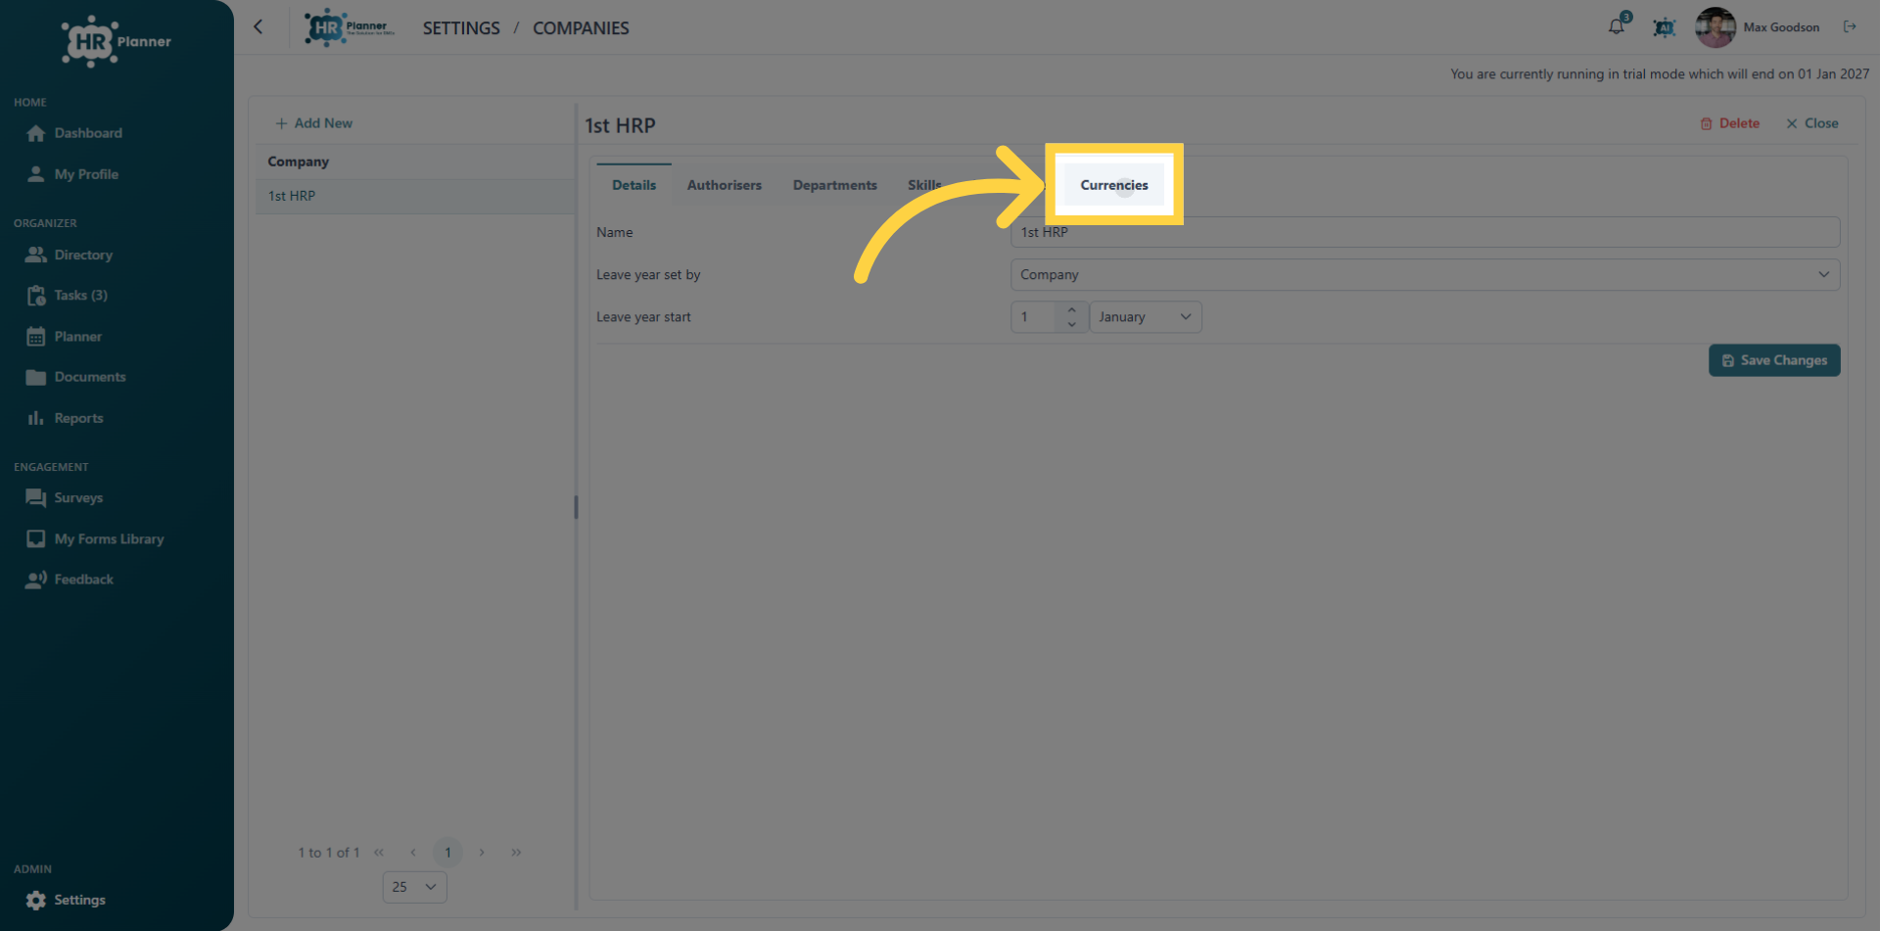Click the Name input field
The height and width of the screenshot is (931, 1880).
click(x=1425, y=232)
